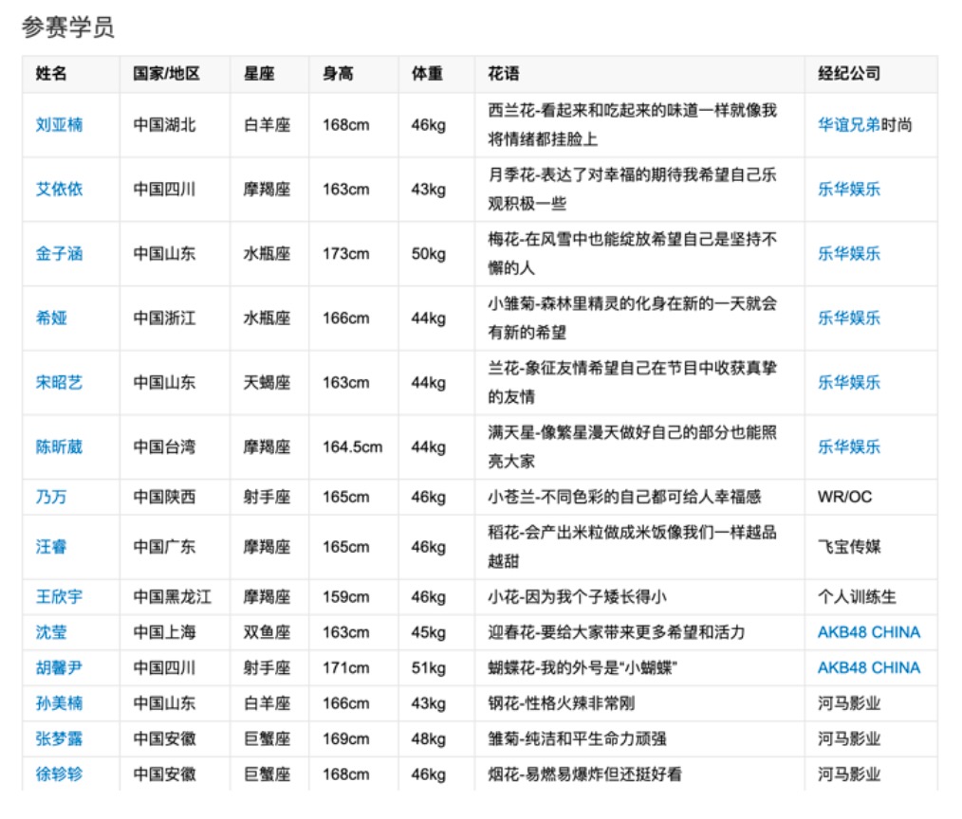962x819 pixels.
Task: Open the 陈昕葳 name link
Action: [x=59, y=446]
